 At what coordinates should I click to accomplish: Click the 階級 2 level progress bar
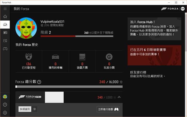click(77, 36)
